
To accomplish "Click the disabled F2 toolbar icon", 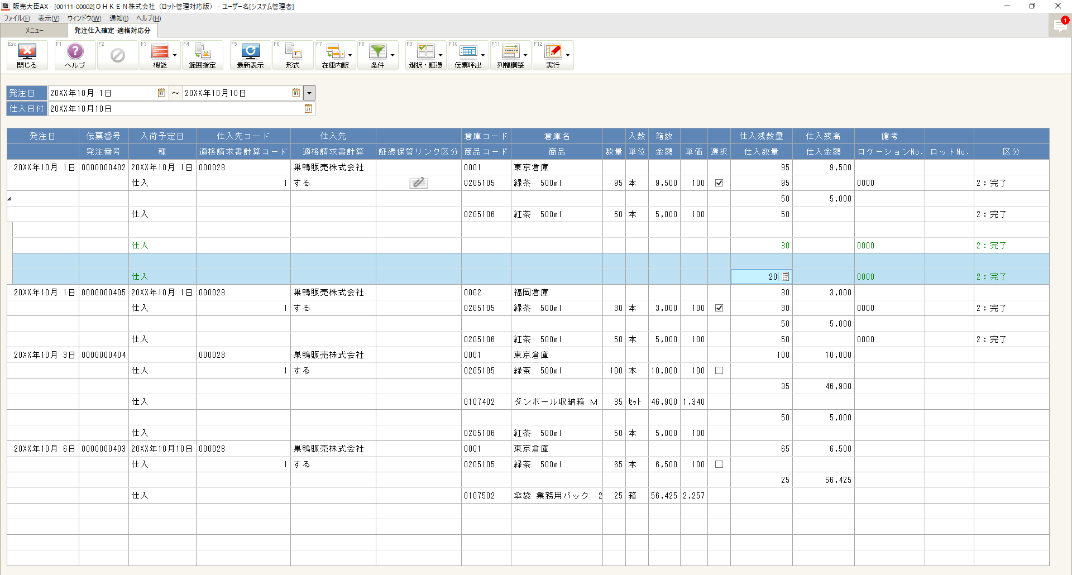I will point(117,55).
